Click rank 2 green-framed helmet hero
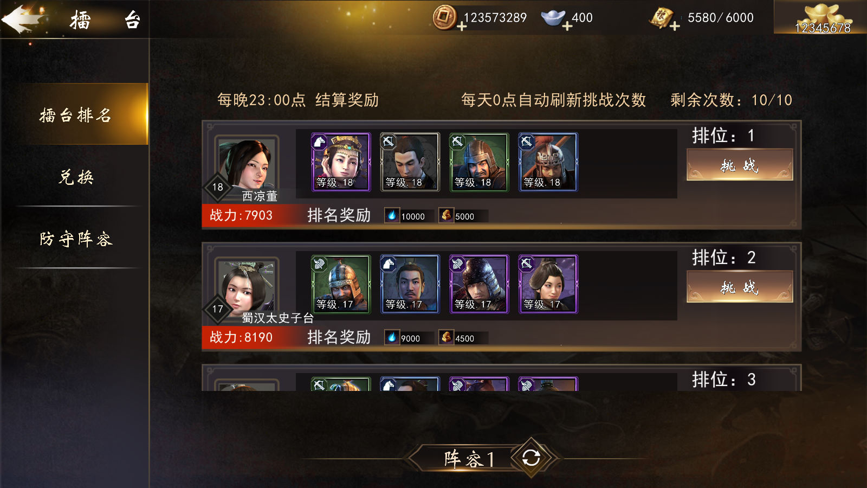Image resolution: width=867 pixels, height=488 pixels. pyautogui.click(x=341, y=284)
